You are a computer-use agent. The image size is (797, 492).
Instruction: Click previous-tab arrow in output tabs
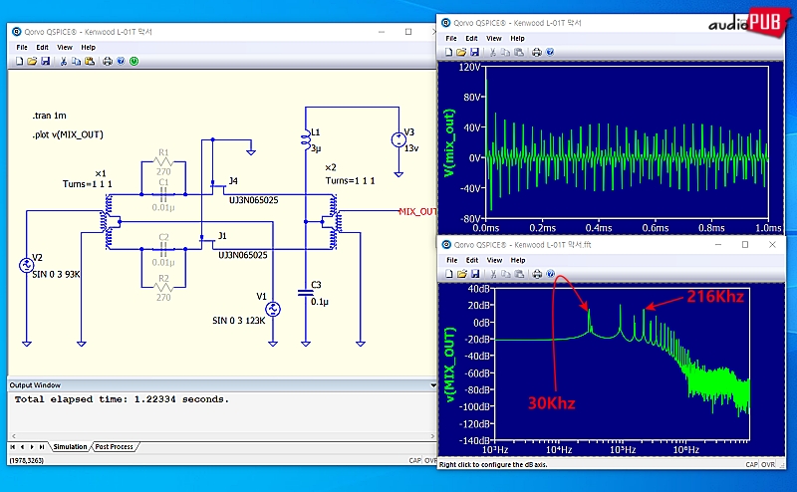[x=22, y=447]
